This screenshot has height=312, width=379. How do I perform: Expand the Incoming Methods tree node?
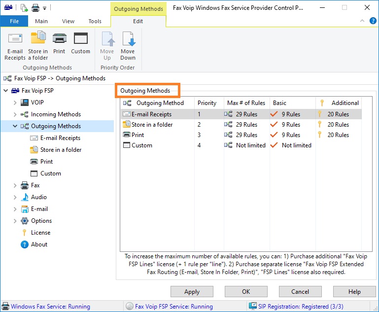click(15, 114)
